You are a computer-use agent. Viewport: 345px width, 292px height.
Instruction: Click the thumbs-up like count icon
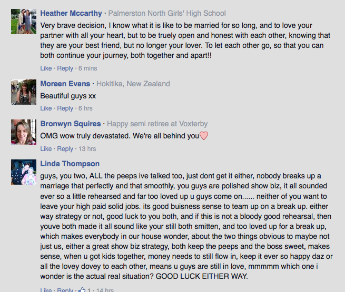[x=82, y=289]
